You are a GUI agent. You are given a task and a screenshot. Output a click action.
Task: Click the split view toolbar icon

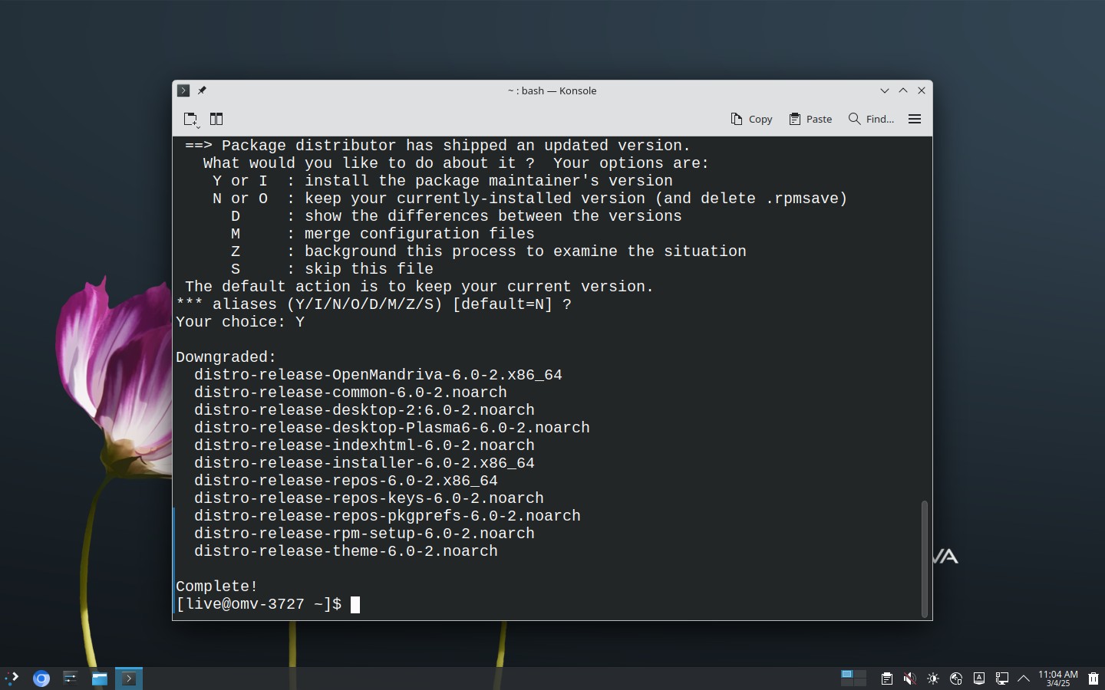coord(216,119)
